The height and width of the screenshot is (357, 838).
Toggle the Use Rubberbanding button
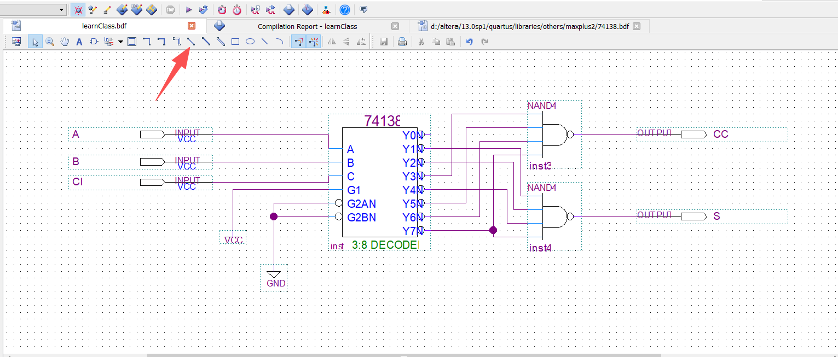[298, 42]
